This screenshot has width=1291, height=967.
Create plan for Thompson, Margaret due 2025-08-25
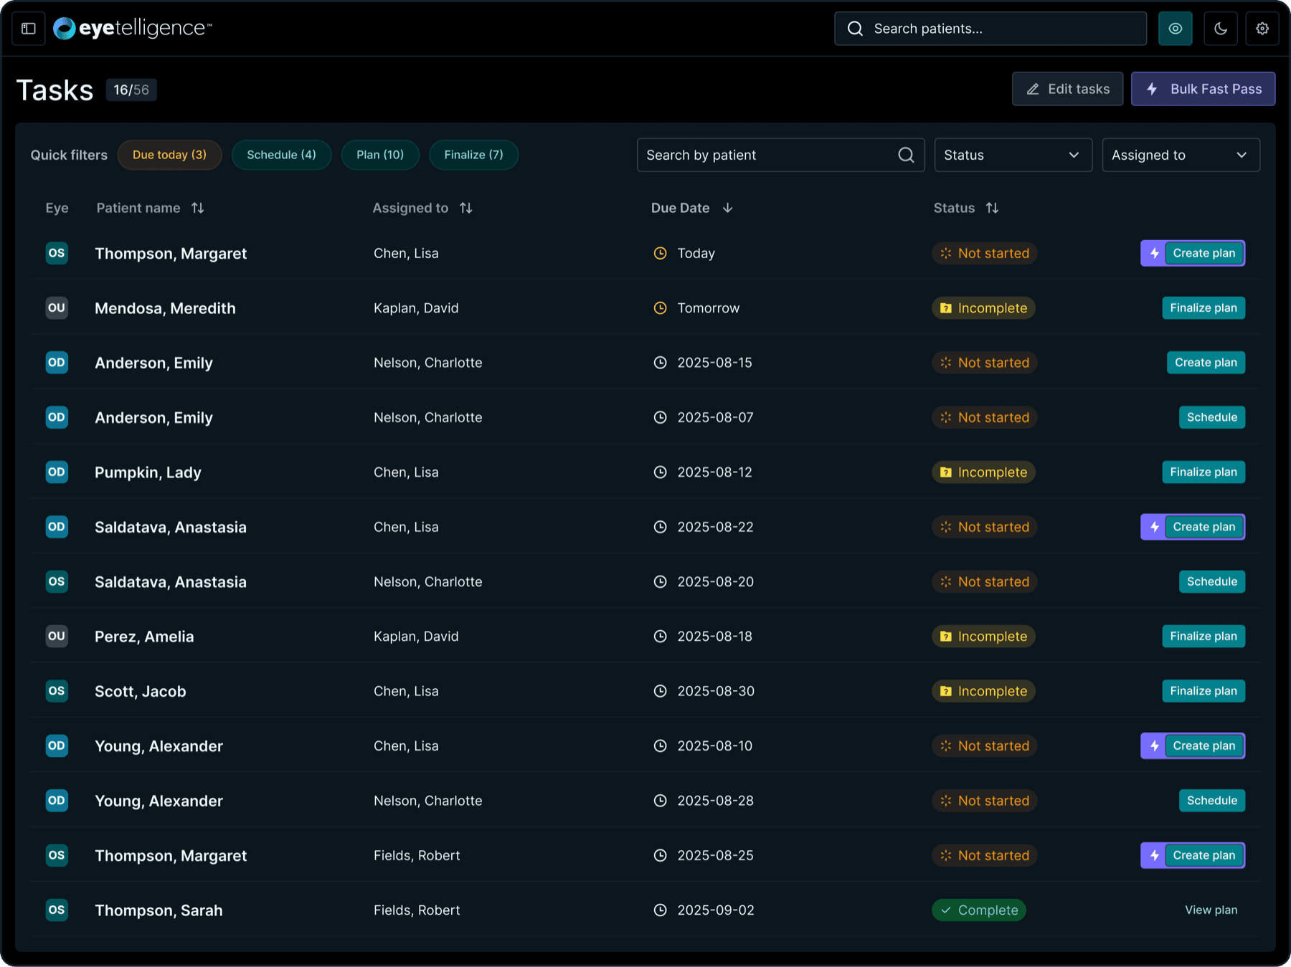[x=1204, y=855]
